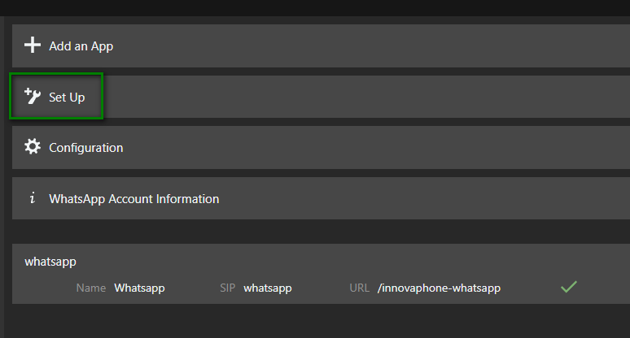
Task: Open the "Configuration" text label
Action: tap(85, 148)
